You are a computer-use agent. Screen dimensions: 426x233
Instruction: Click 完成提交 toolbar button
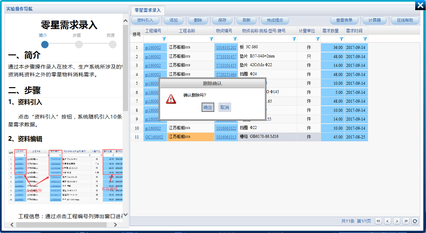pos(275,20)
